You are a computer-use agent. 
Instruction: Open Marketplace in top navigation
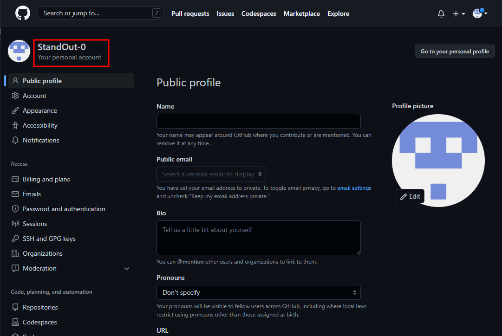point(301,14)
